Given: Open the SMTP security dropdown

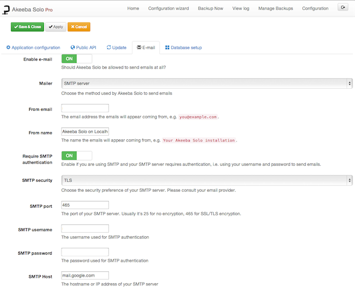Looking at the screenshot, I should click(207, 181).
